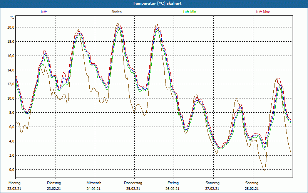The image size is (308, 193).
Task: Click the date '22.02.21'
Action: [x=14, y=189]
